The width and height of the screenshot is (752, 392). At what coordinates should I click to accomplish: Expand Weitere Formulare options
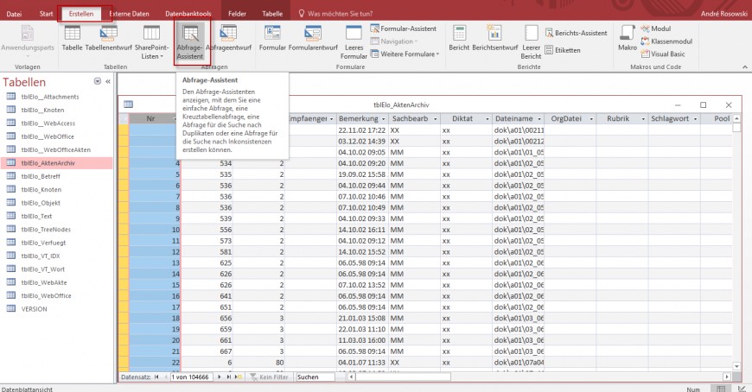[405, 54]
